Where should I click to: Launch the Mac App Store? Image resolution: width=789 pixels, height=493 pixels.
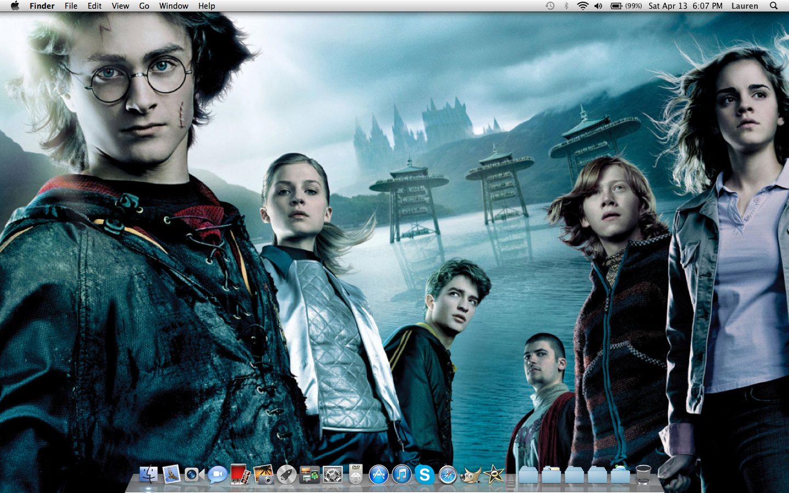379,474
